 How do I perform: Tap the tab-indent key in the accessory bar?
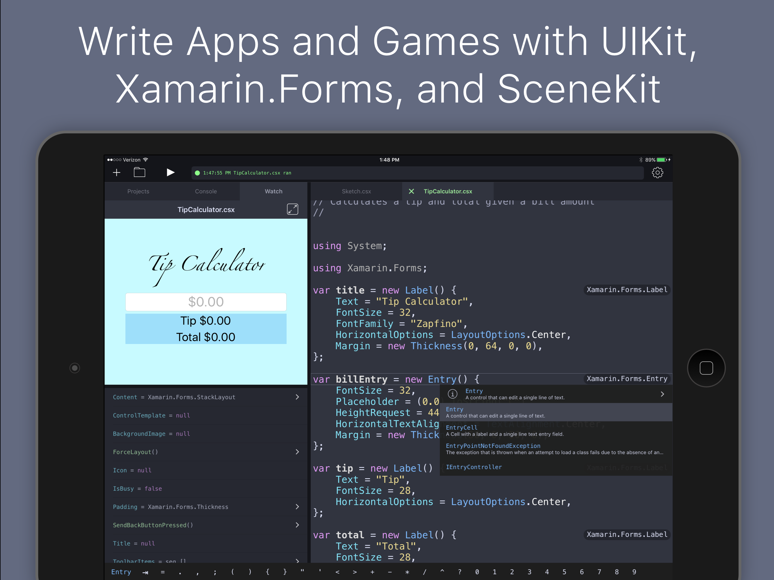[x=145, y=572]
